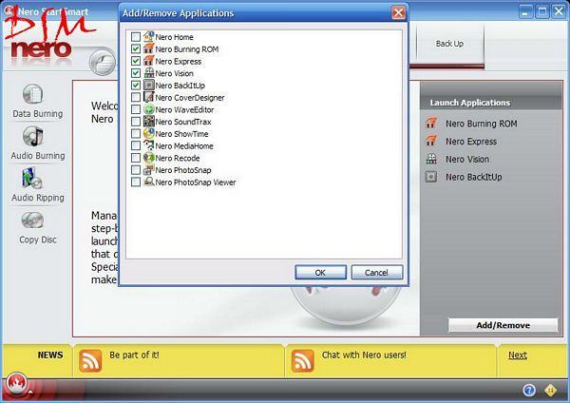This screenshot has width=570, height=403.
Task: Check the Nero CoverDesigner checkbox
Action: tap(136, 98)
